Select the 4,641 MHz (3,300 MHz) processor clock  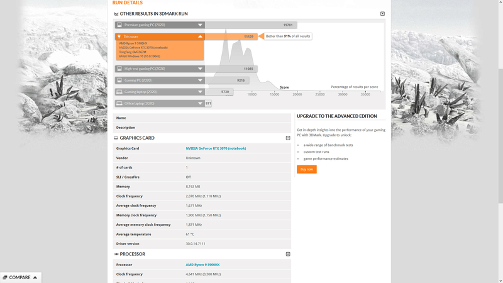[203, 274]
